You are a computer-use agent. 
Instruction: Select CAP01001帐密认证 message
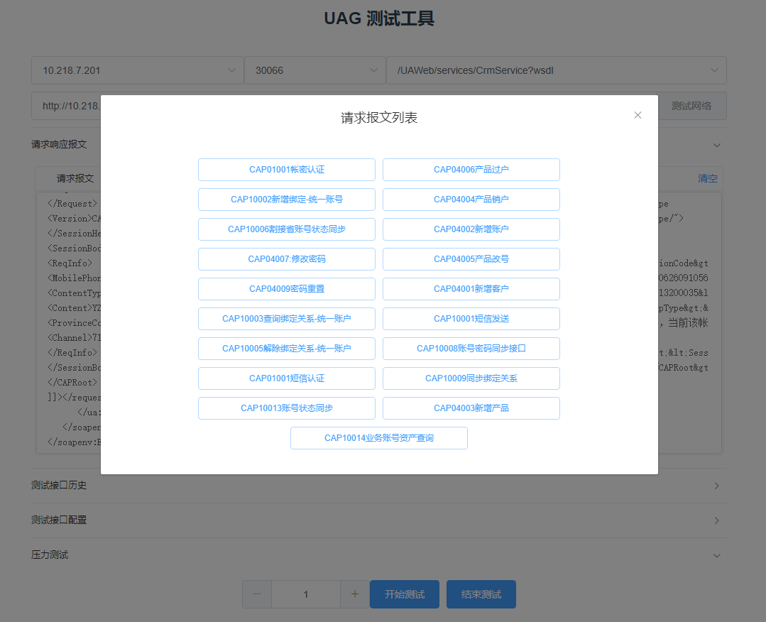287,170
